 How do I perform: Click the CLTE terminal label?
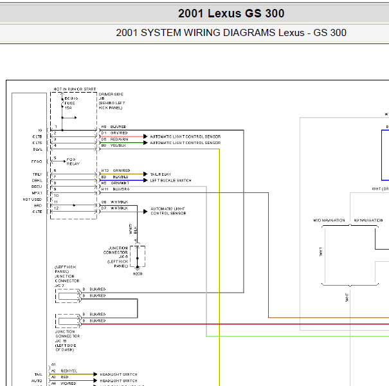click(37, 212)
